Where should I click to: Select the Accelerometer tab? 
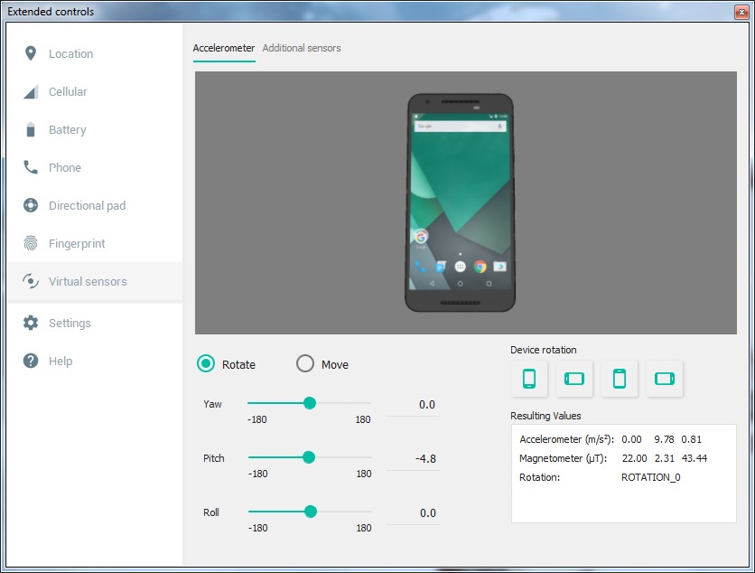tap(224, 48)
